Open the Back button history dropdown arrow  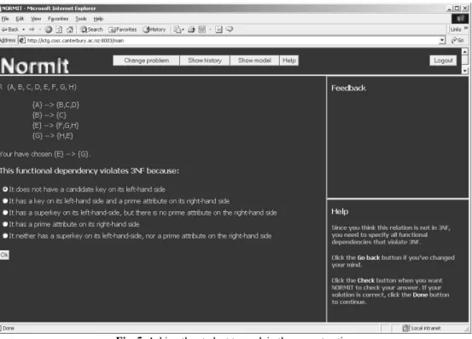[x=24, y=30]
